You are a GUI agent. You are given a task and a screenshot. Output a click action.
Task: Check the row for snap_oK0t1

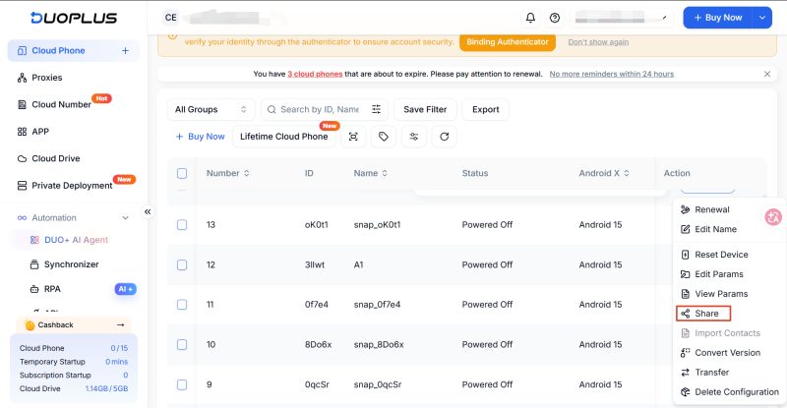pyautogui.click(x=182, y=225)
